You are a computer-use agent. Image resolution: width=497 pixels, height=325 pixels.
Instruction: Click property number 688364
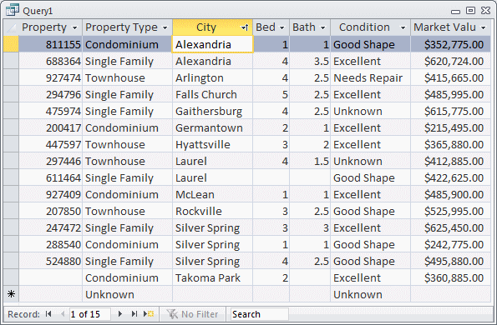(x=63, y=62)
